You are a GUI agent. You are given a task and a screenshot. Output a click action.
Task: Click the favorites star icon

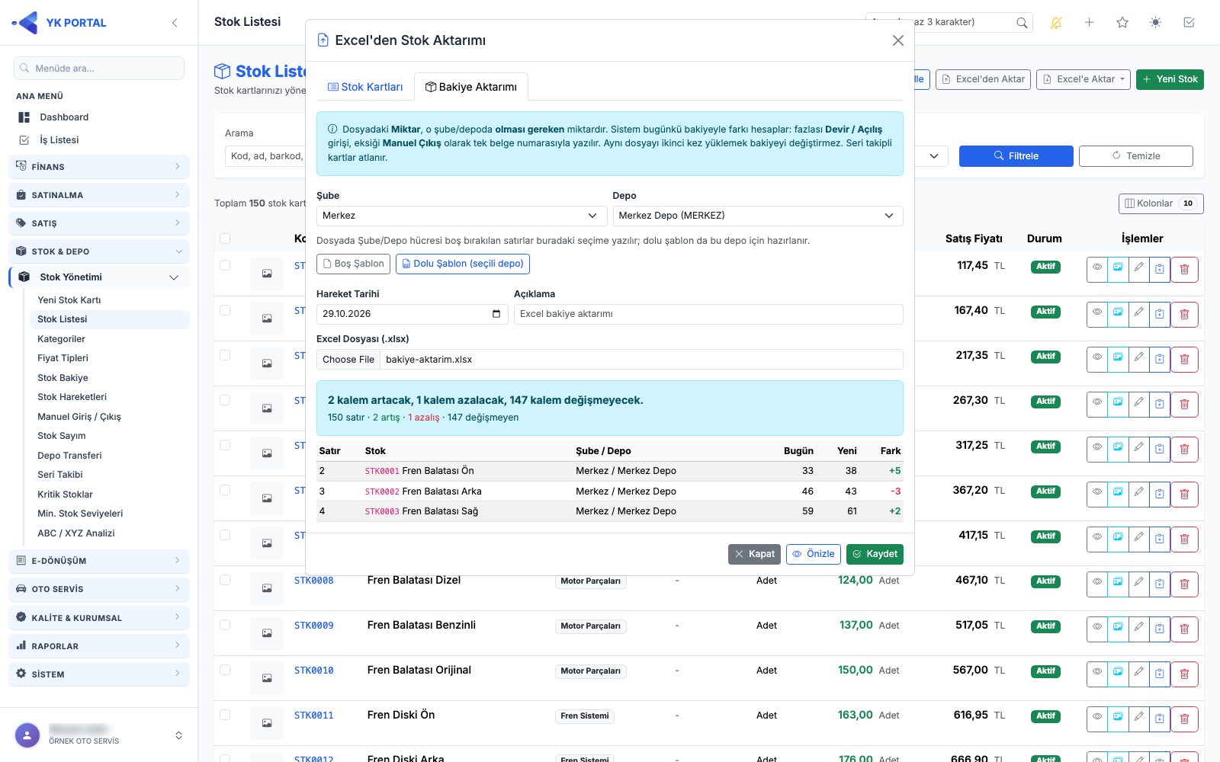1122,23
